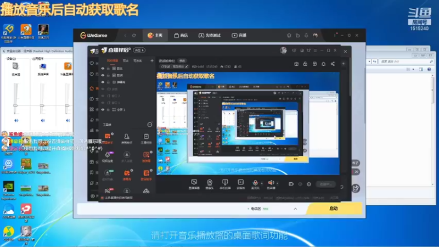Image resolution: width=439 pixels, height=247 pixels.
Task: Open the WeGame 主页 tab
Action: (155, 35)
